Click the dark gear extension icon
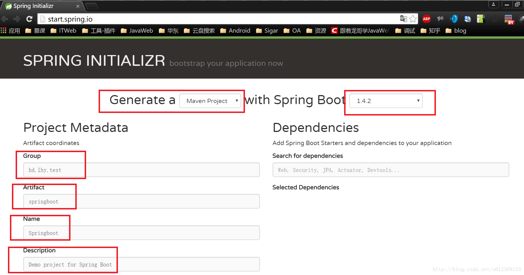The height and width of the screenshot is (275, 524). coord(495,19)
